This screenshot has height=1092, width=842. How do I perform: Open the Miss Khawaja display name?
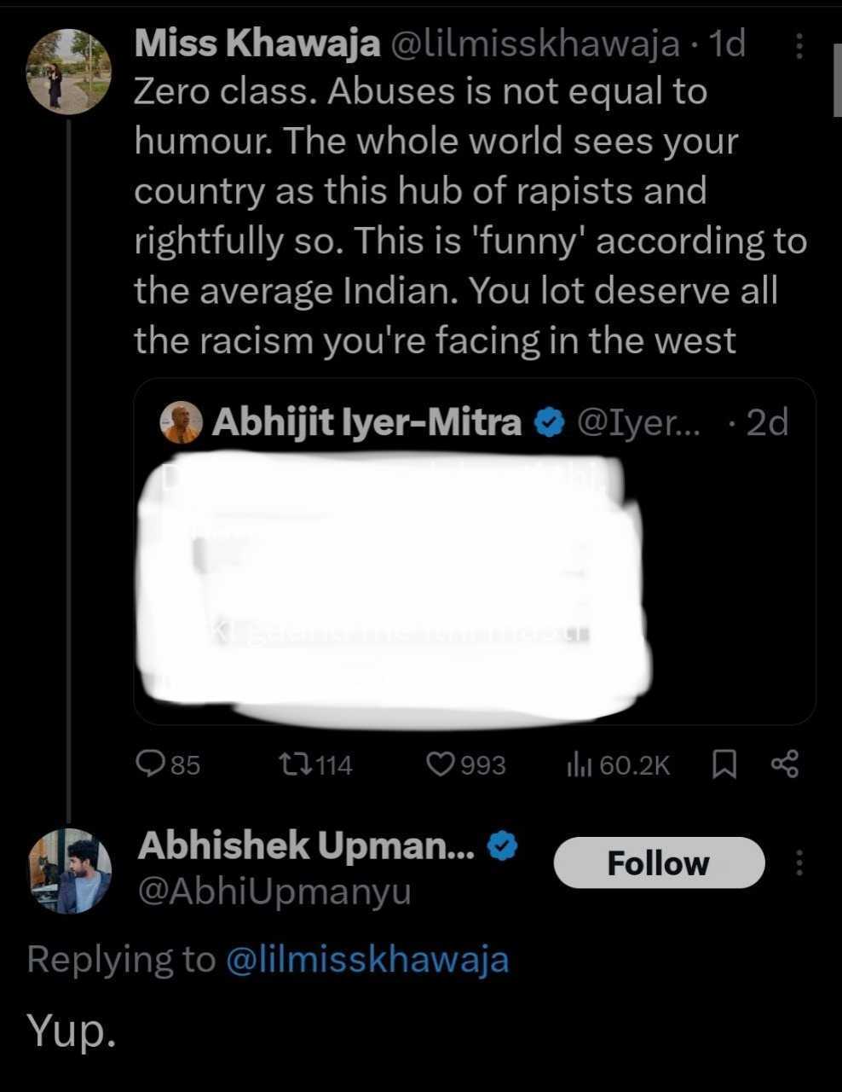click(257, 44)
